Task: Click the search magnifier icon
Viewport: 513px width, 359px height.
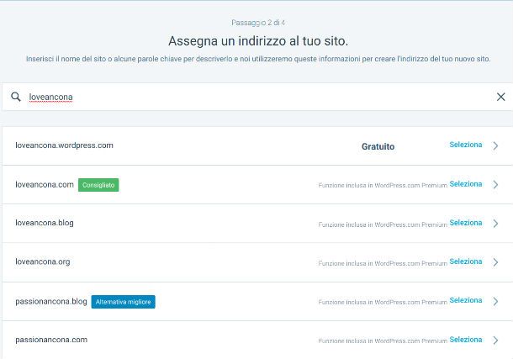Action: coord(16,97)
